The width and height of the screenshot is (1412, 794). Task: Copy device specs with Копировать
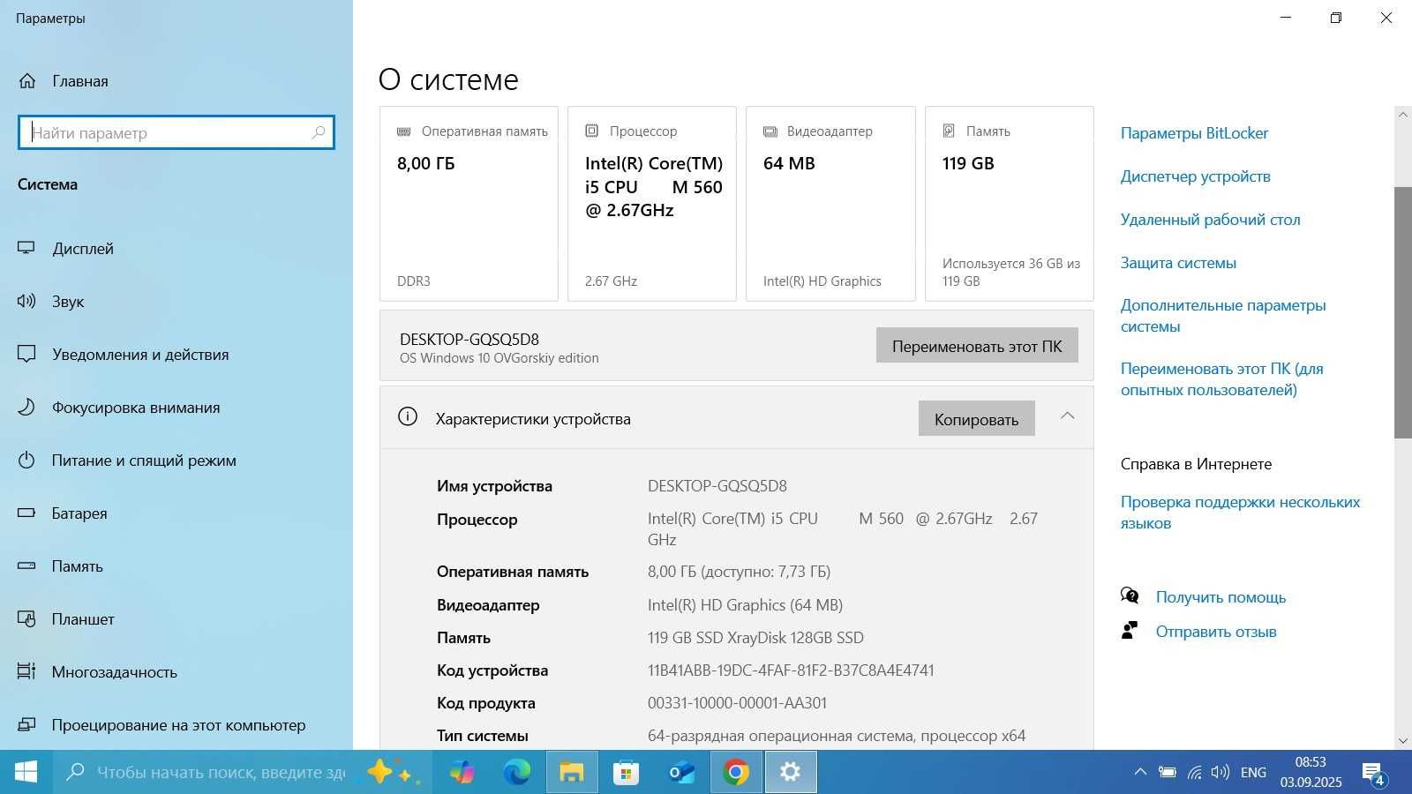[976, 419]
